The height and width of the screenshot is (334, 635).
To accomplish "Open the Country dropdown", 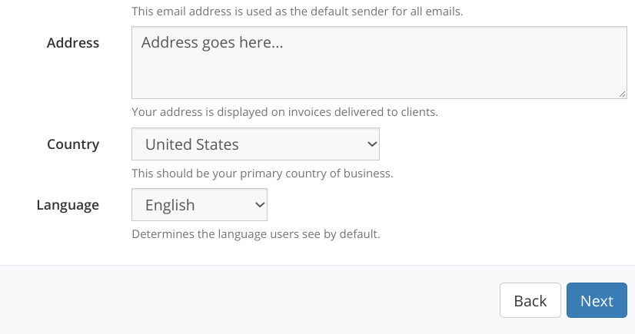I will click(x=255, y=144).
